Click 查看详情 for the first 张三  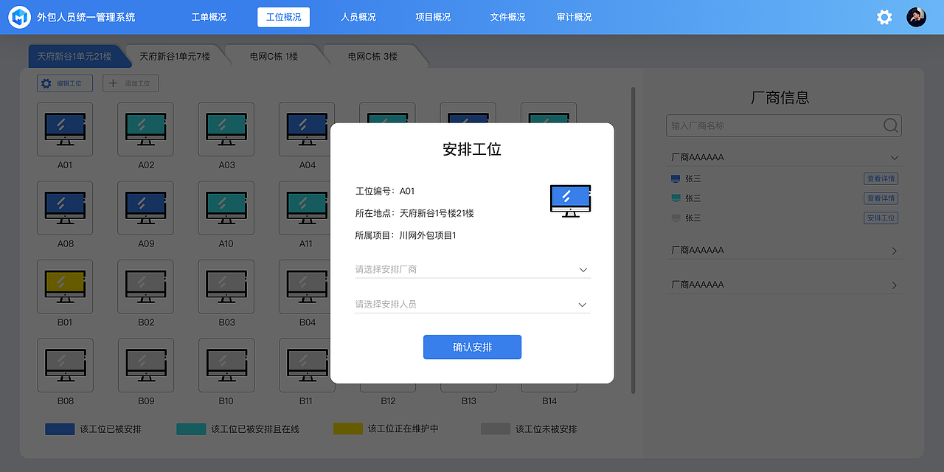pos(881,178)
